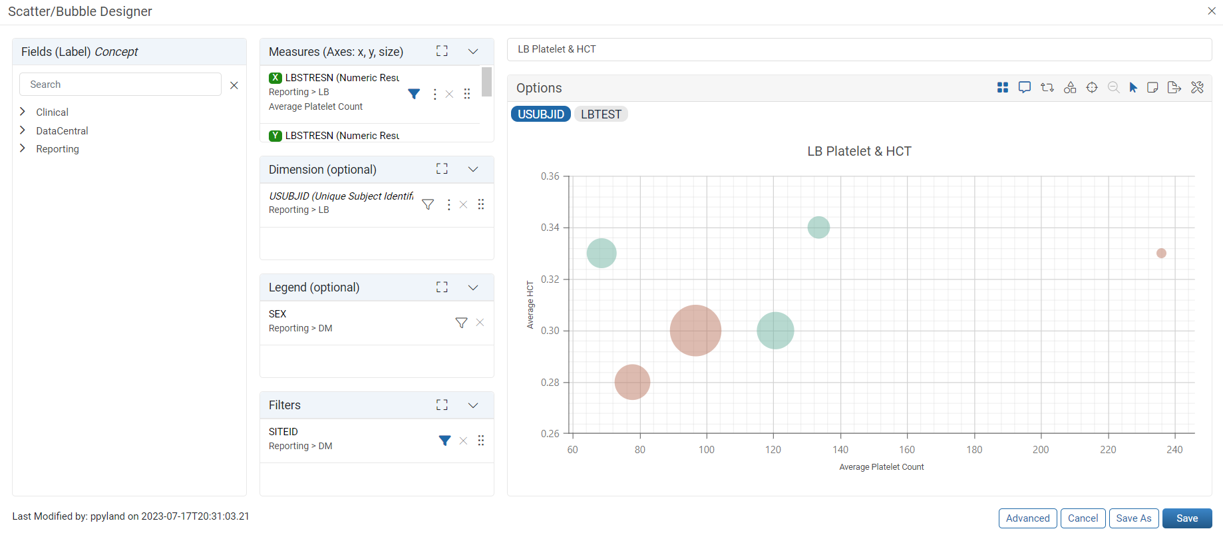The height and width of the screenshot is (539, 1223).
Task: Collapse the Measures panel chevron
Action: (473, 51)
